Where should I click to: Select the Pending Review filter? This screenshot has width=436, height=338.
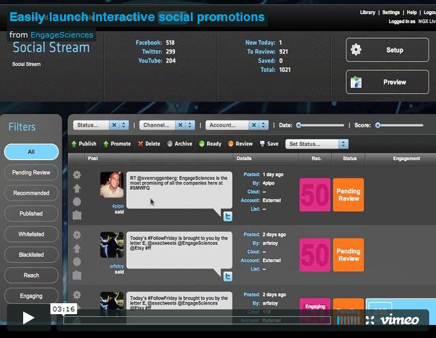click(31, 172)
